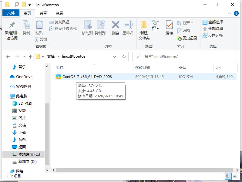Click the Pin to Quick access icon

(12, 25)
